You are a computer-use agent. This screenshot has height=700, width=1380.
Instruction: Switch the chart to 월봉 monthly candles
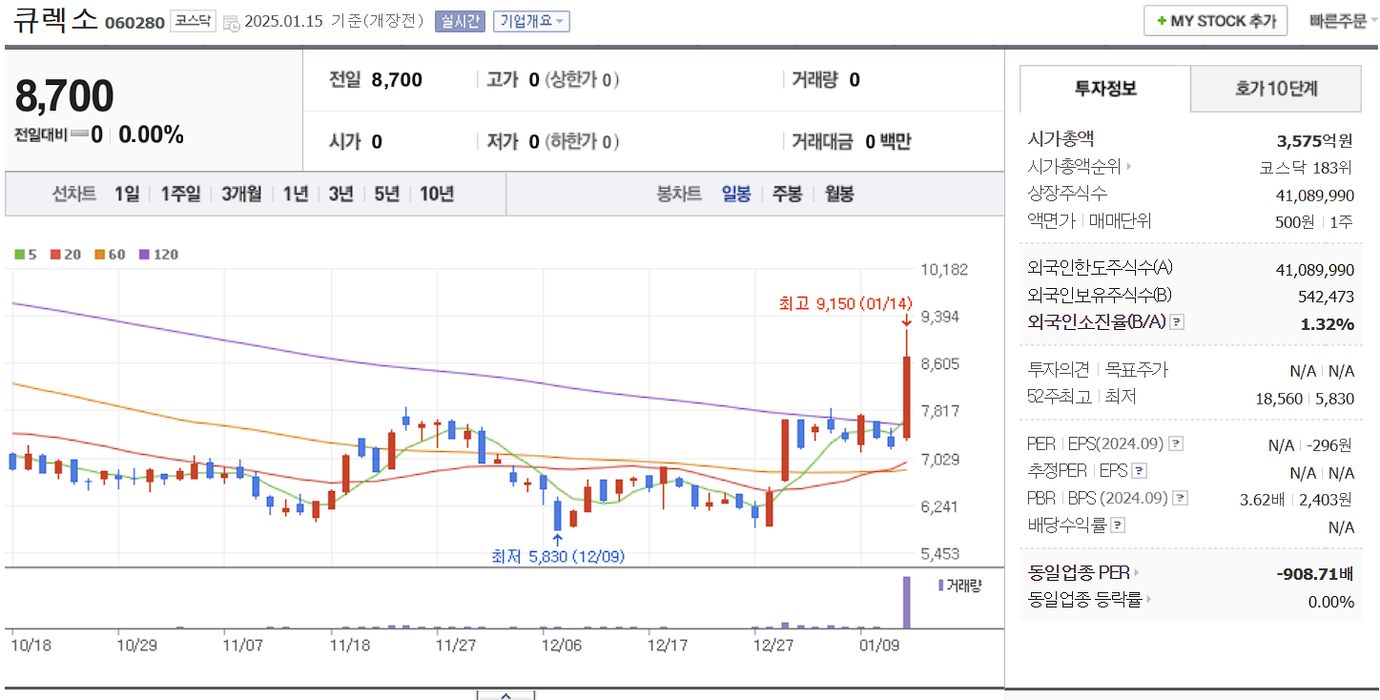[839, 194]
